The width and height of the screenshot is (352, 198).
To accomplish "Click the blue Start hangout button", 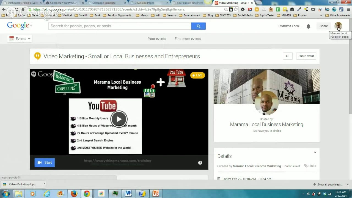I will 45,163.
